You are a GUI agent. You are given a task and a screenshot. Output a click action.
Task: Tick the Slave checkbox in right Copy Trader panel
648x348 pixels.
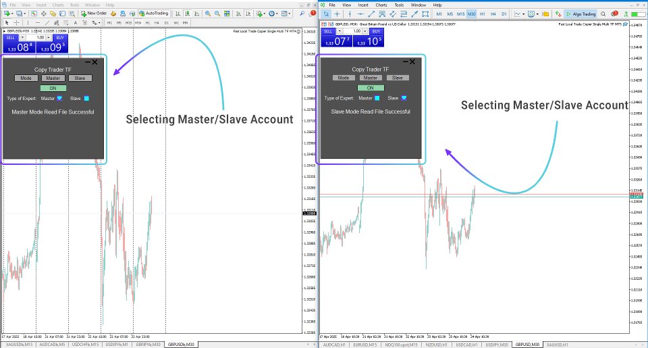tap(404, 98)
